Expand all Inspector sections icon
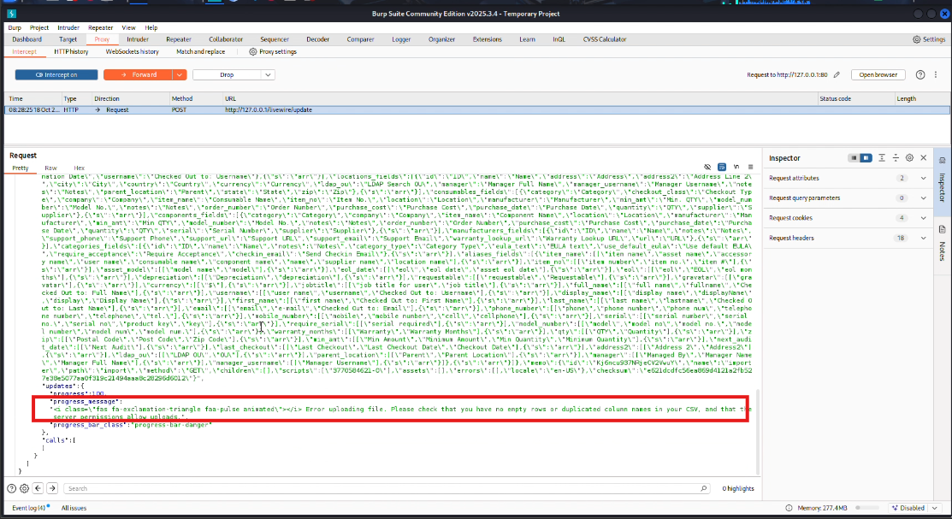This screenshot has height=519, width=952. click(882, 158)
